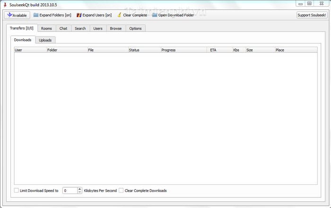Click the SoulseekQt title bar app icon
331x208 pixels.
(5, 4)
